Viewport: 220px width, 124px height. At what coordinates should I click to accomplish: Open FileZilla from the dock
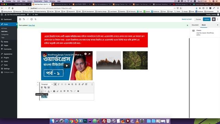tap(104, 121)
